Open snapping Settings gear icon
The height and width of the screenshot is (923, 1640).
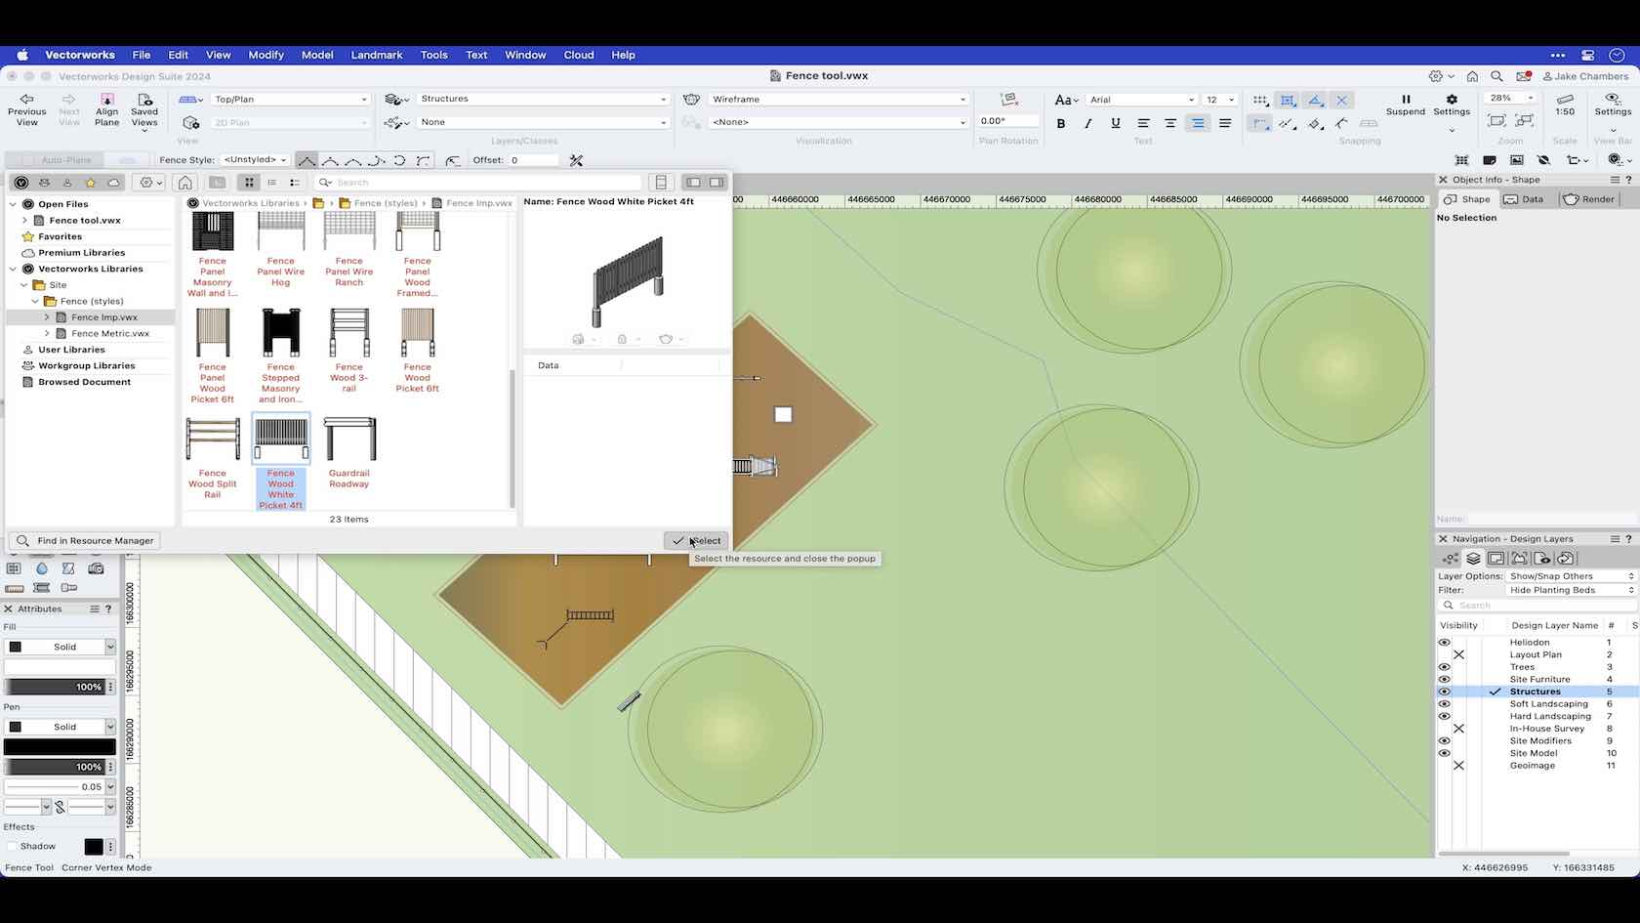click(x=1452, y=99)
